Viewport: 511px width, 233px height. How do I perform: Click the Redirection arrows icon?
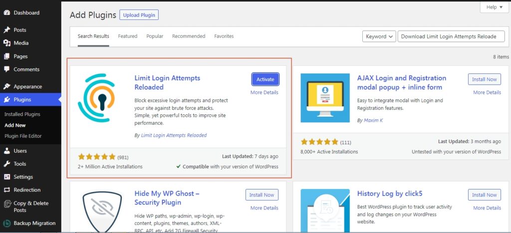(7, 190)
